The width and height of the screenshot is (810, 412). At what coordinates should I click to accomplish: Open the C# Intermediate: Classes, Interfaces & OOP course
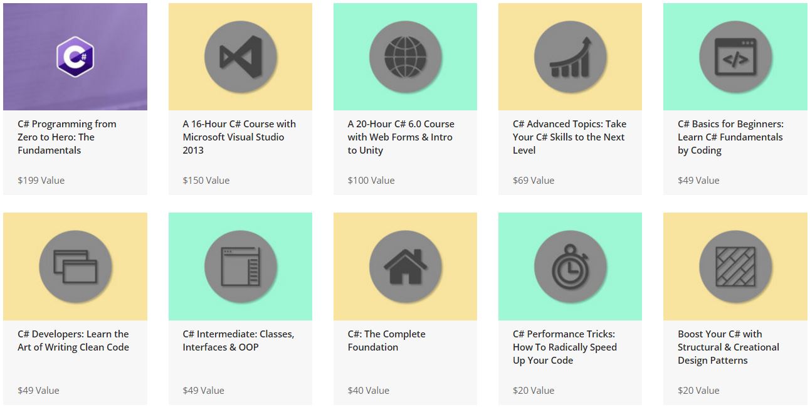(237, 341)
